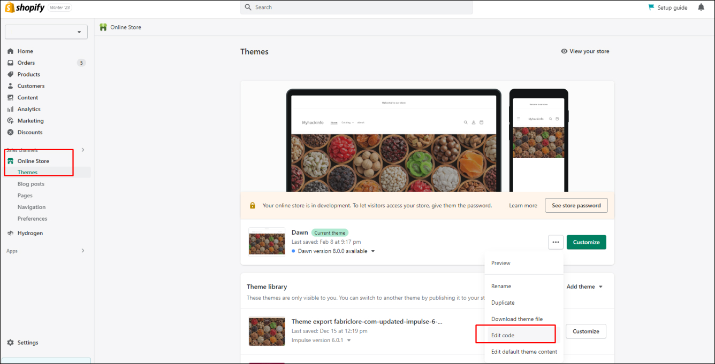Screen dimensions: 715x364
Task: Click the Dawn theme thumbnail
Action: 267,242
